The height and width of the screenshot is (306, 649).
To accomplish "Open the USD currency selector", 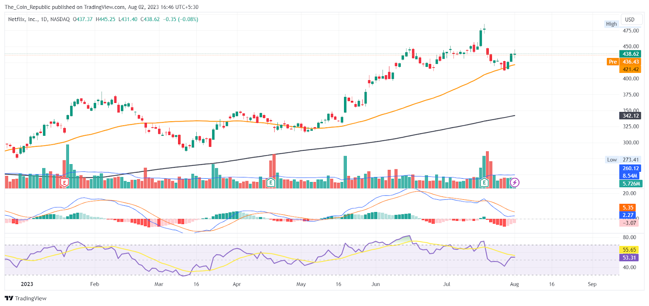I will pyautogui.click(x=632, y=19).
